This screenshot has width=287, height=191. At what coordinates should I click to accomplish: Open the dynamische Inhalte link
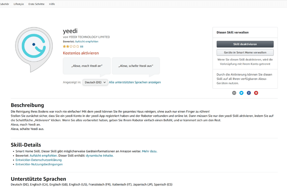pos(99,155)
